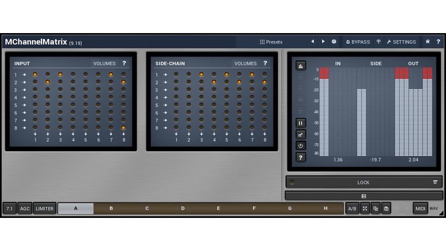Select preset slot H
This screenshot has height=251, width=446.
pyautogui.click(x=326, y=208)
